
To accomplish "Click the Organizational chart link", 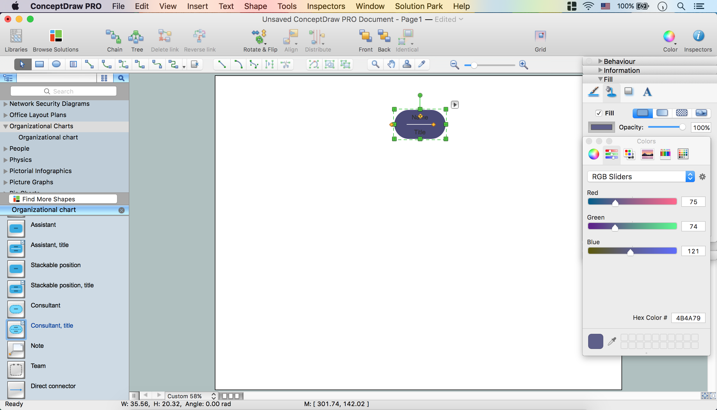I will (48, 137).
